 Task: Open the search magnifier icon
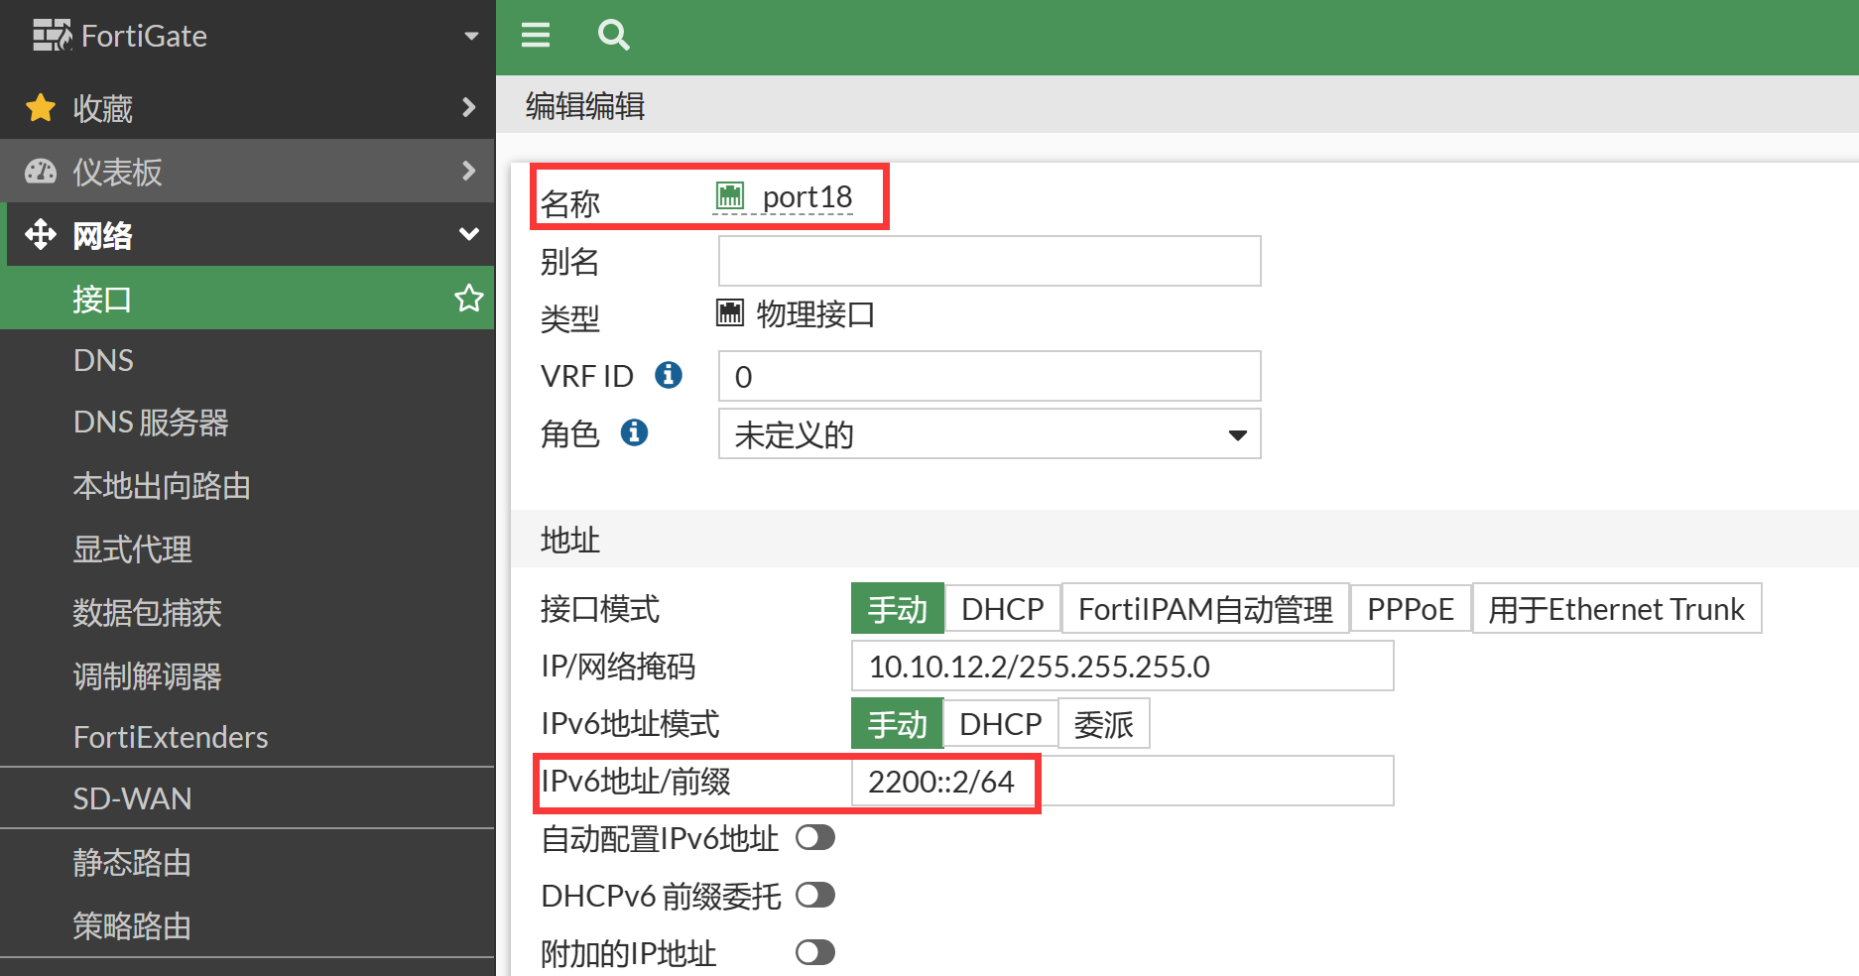click(613, 36)
